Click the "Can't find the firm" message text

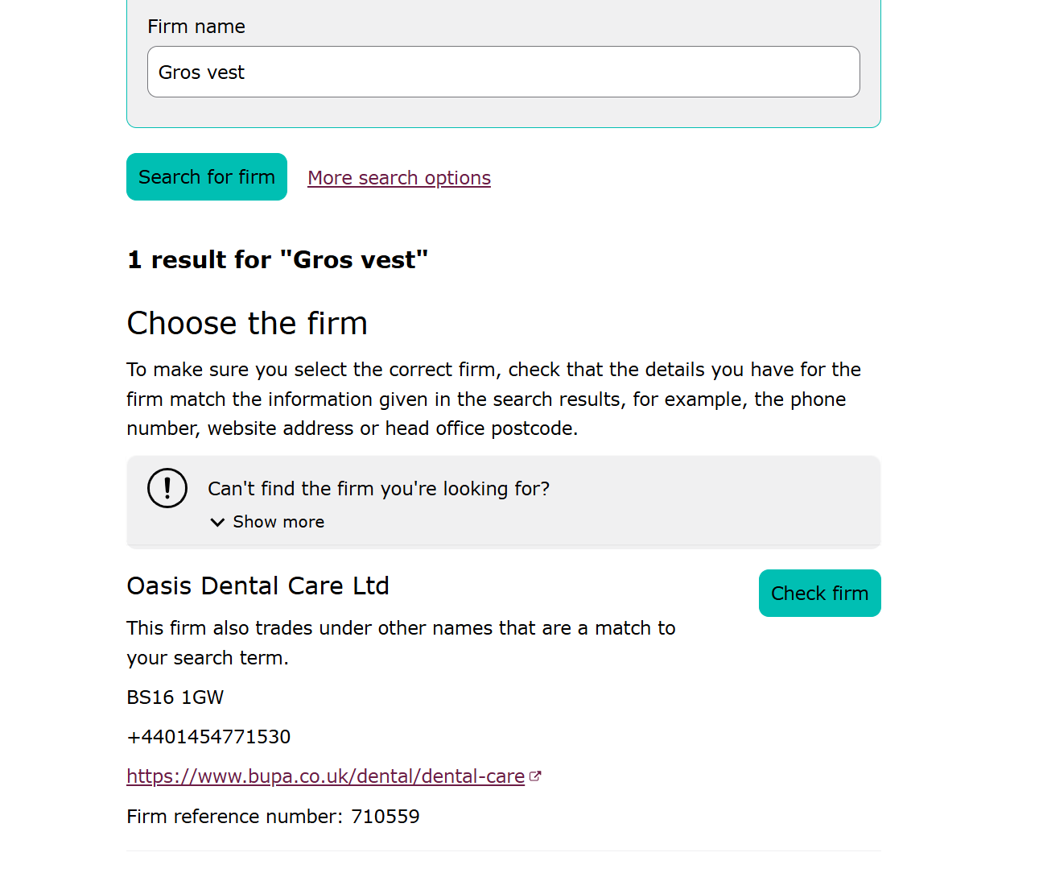pos(379,489)
